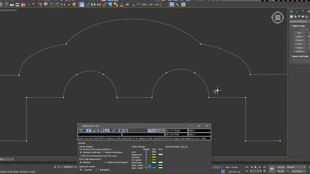Toggle Opaque box visibility checkbox
The image size is (310, 174).
146,155
